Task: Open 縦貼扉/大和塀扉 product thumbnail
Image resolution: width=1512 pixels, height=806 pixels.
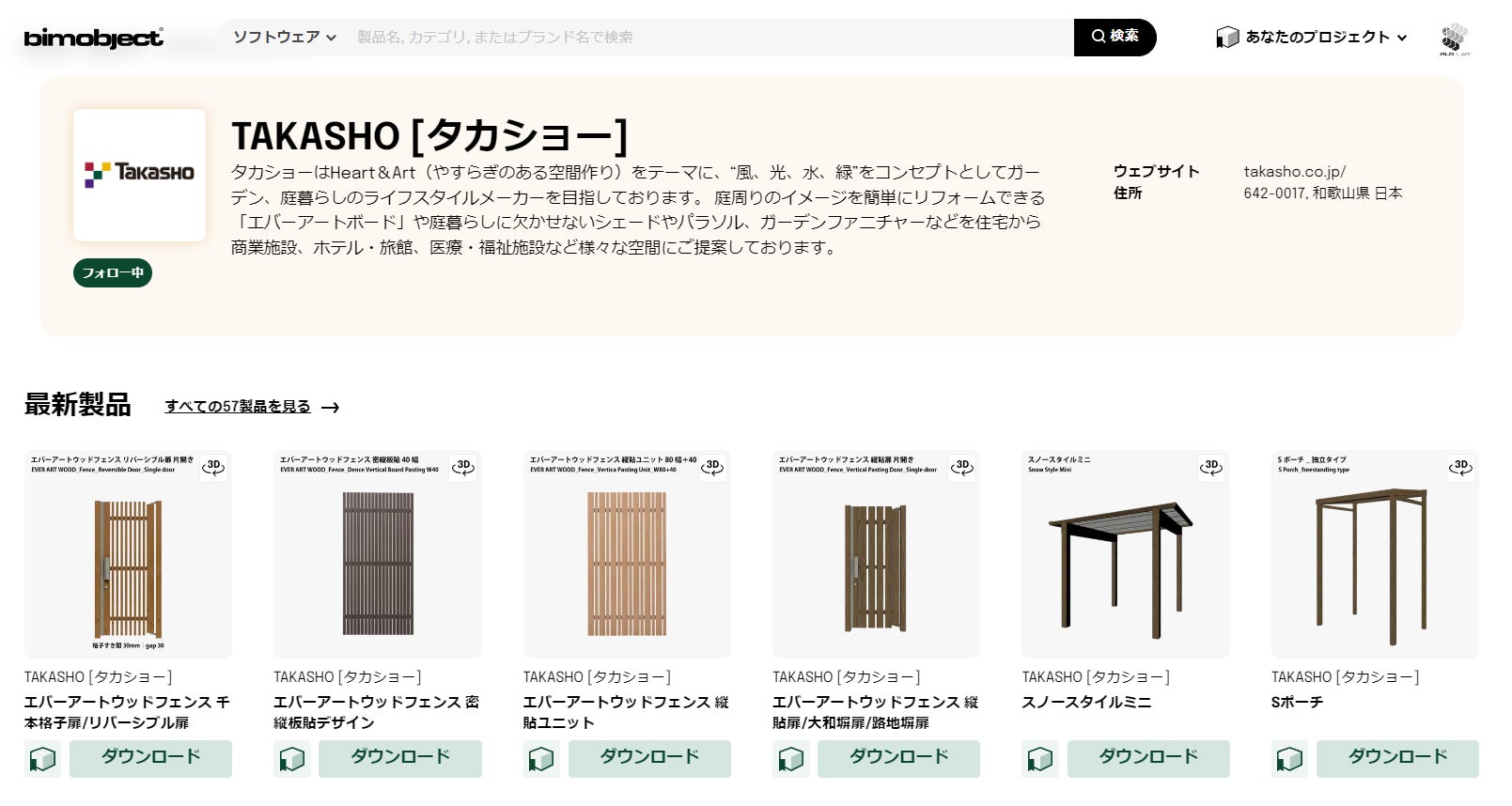Action: click(876, 553)
